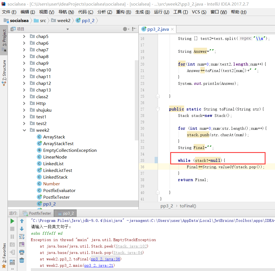Switch to the PostfixTester run tab
The image size is (275, 271).
pos(37,213)
